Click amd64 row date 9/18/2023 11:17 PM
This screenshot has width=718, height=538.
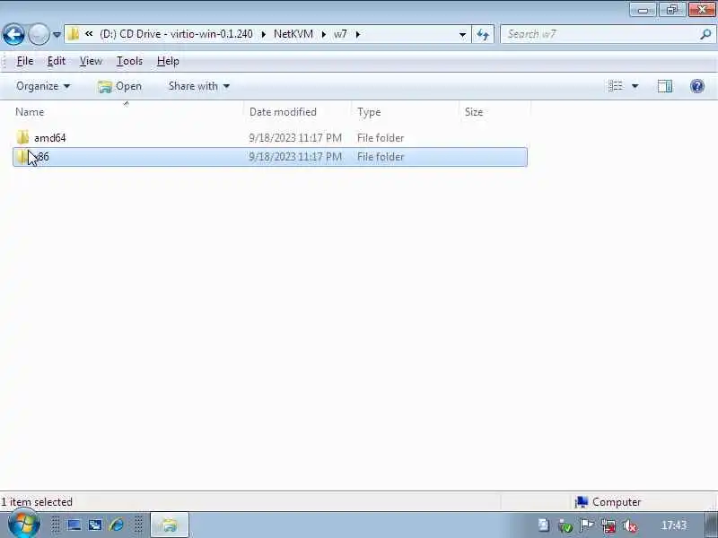coord(295,138)
